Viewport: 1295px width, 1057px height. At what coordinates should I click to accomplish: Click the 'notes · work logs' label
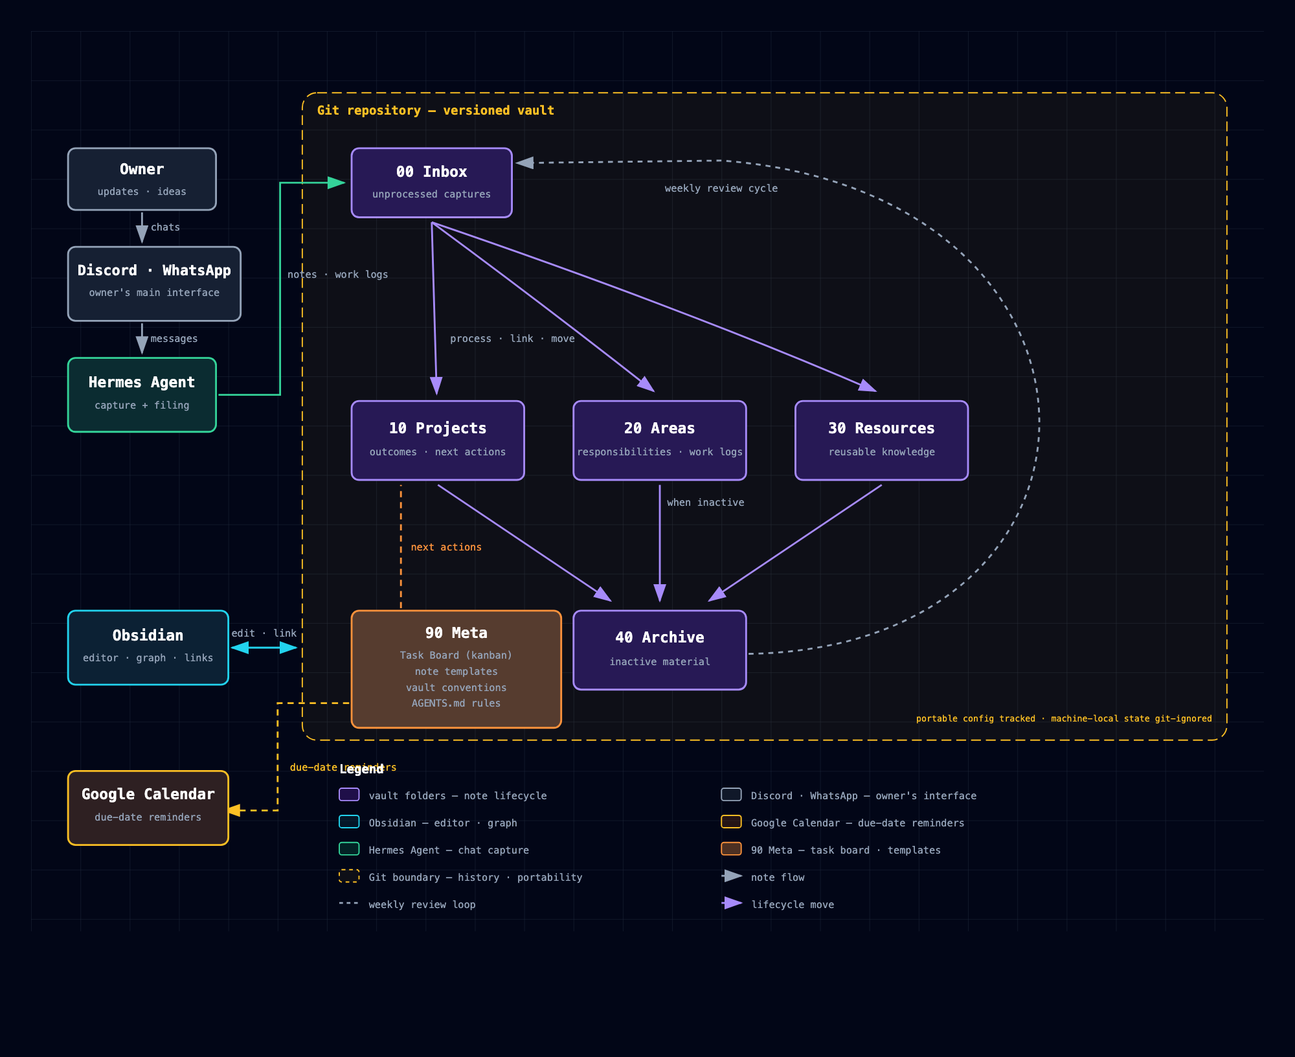pos(338,275)
